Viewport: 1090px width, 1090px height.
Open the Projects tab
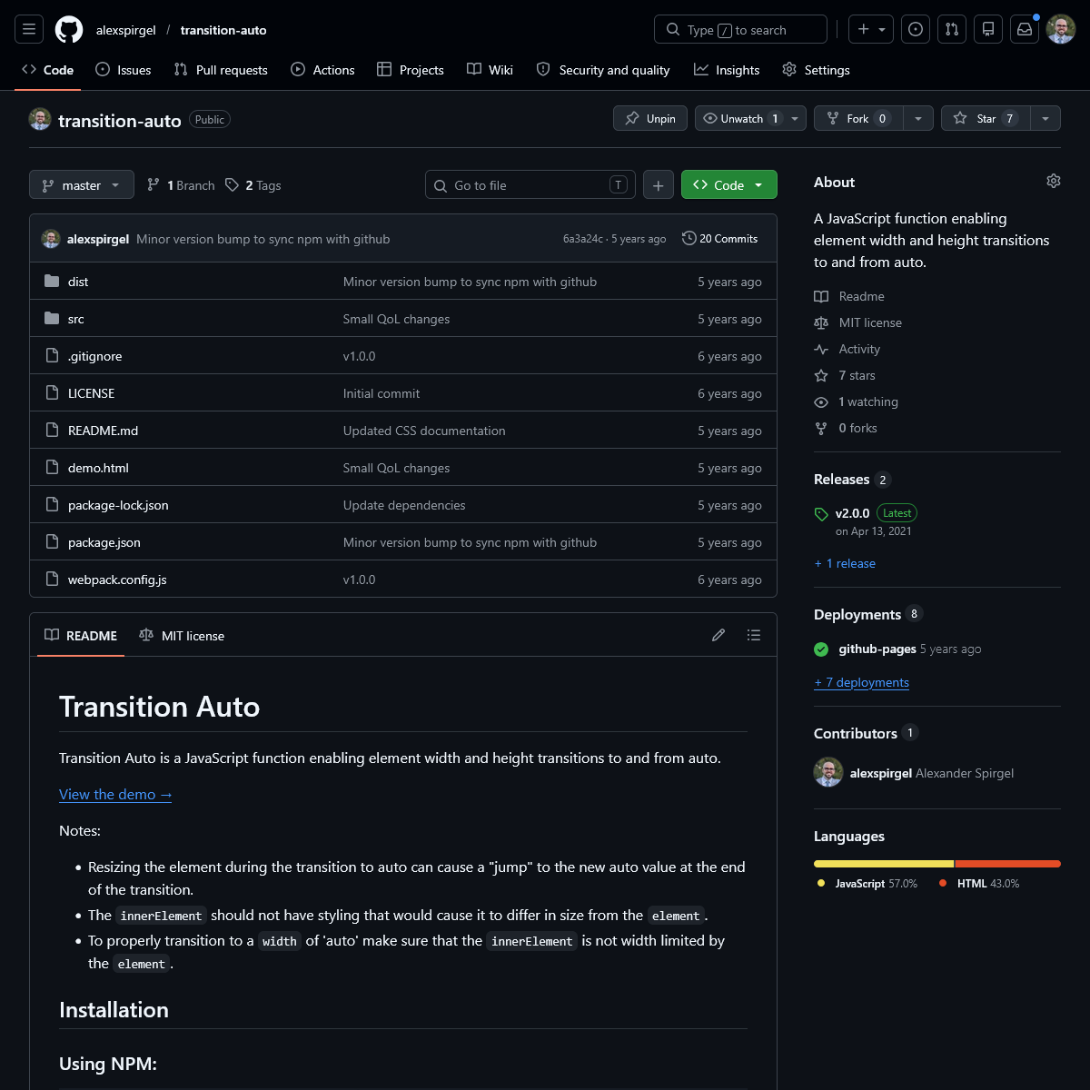click(x=411, y=70)
